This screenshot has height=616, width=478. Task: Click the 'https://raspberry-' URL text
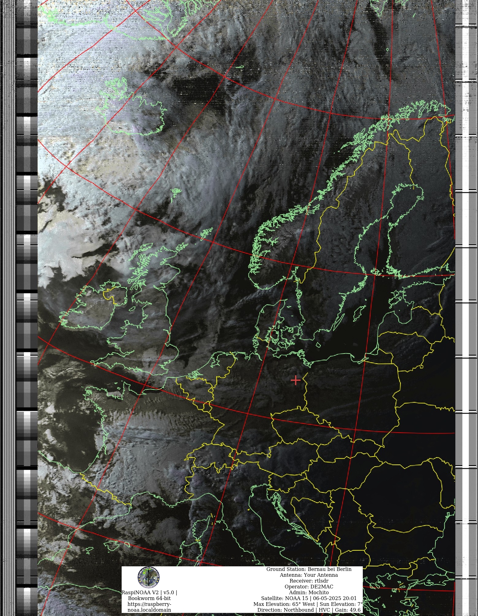coord(149,604)
